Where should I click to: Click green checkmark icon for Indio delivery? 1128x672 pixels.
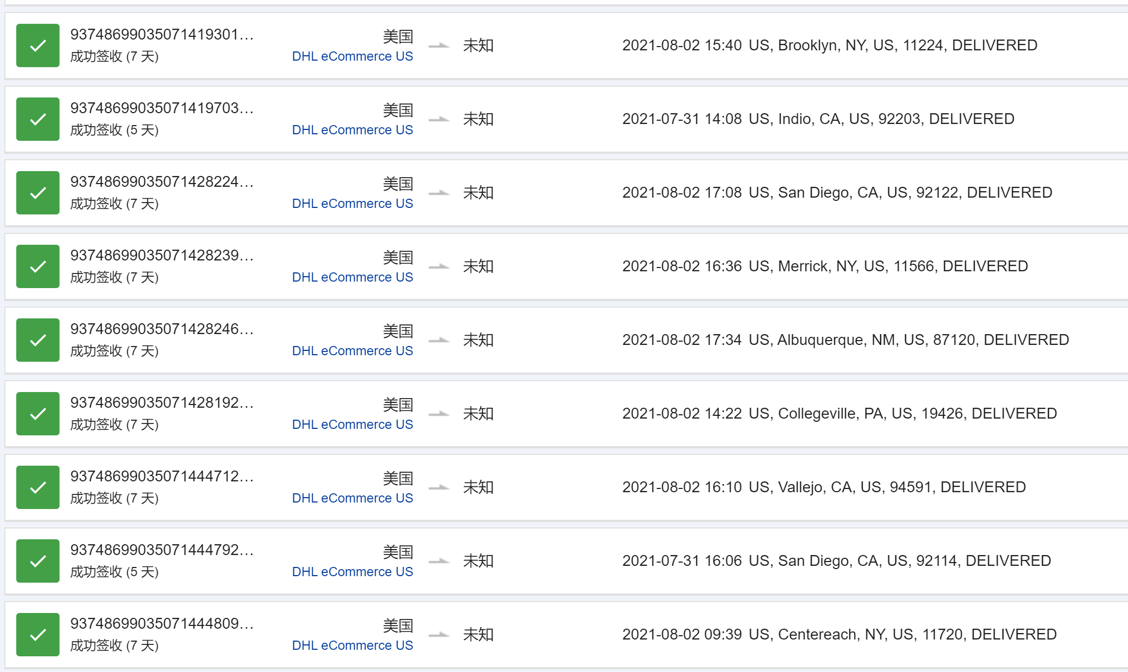coord(38,119)
